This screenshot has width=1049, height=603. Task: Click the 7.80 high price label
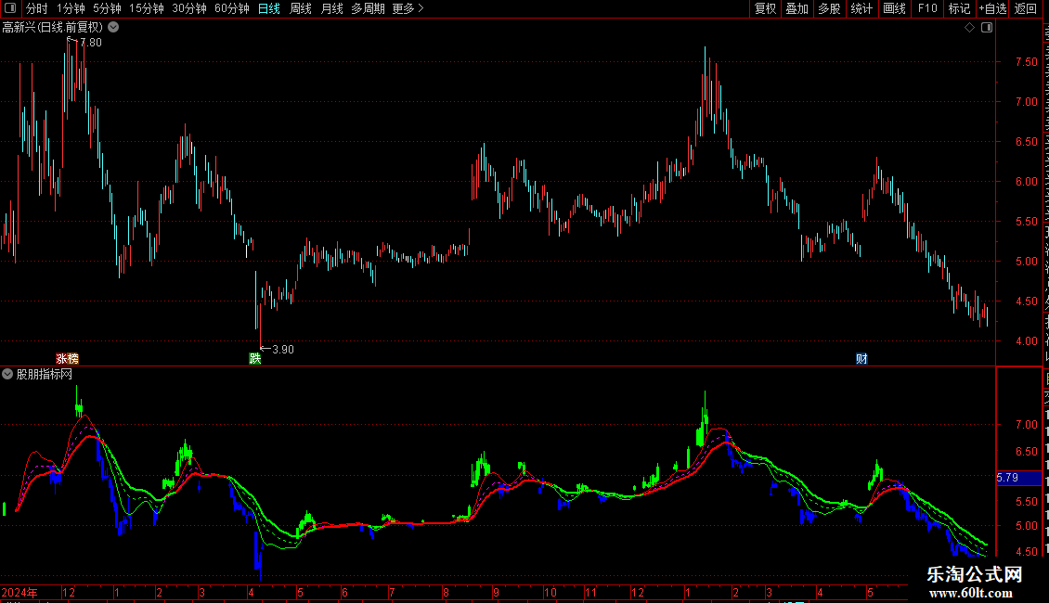click(91, 43)
